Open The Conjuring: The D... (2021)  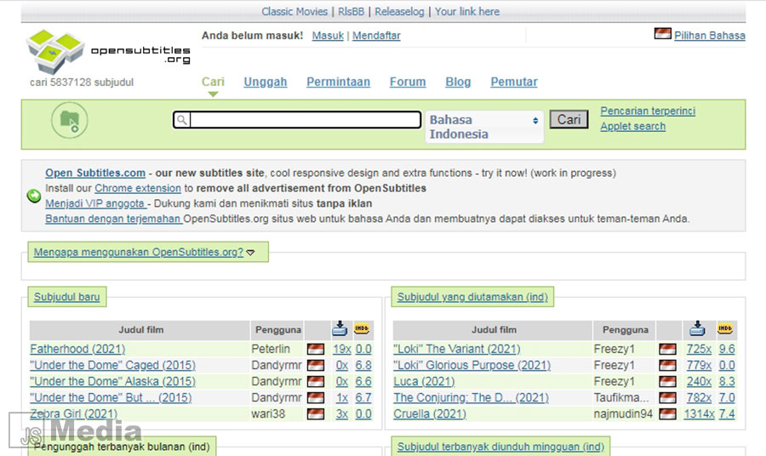[471, 398]
